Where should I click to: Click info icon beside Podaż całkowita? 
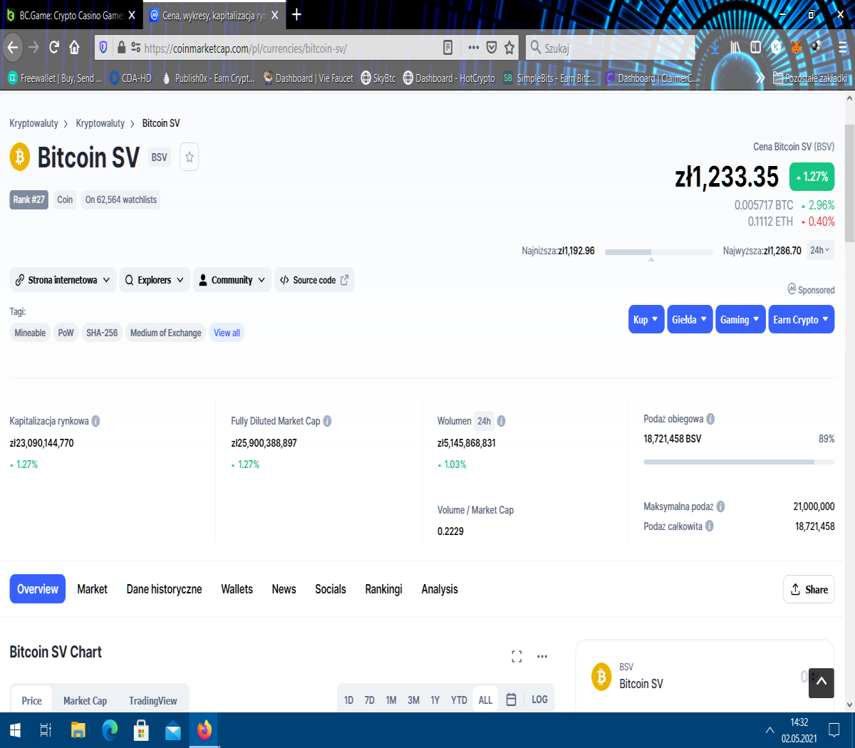coord(710,526)
